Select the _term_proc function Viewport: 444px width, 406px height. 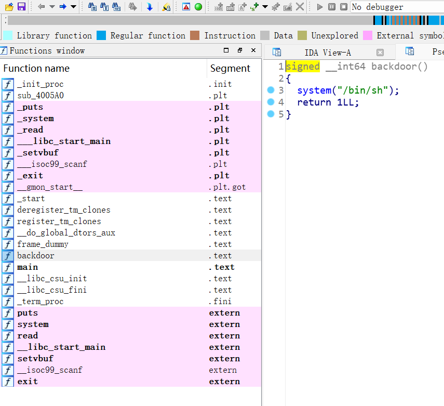pyautogui.click(x=131, y=301)
